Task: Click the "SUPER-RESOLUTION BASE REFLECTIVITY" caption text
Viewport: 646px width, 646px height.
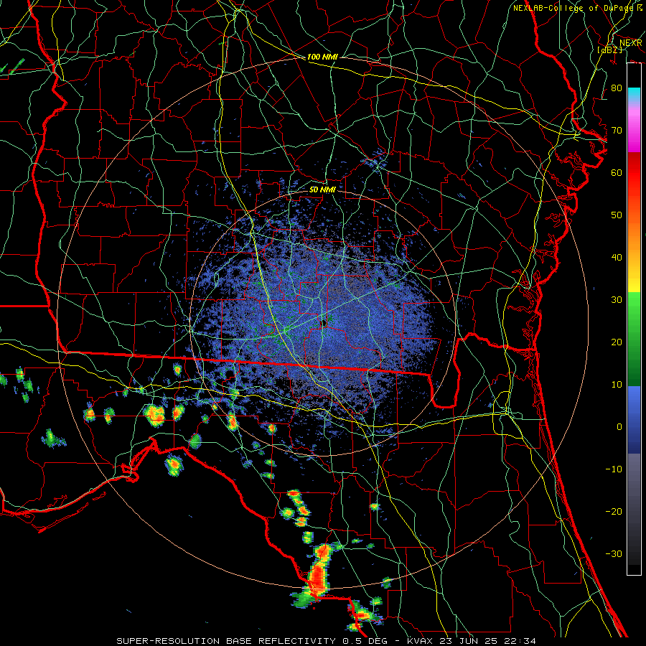Action: click(226, 641)
